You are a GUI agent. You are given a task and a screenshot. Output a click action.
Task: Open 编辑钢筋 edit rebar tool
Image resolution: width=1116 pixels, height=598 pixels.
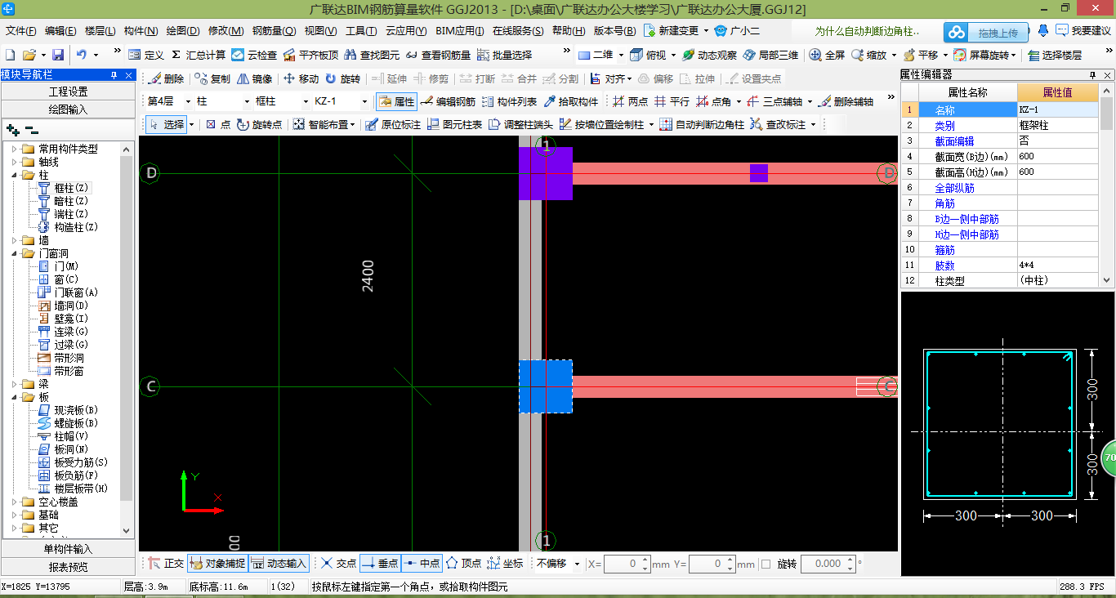coord(448,101)
